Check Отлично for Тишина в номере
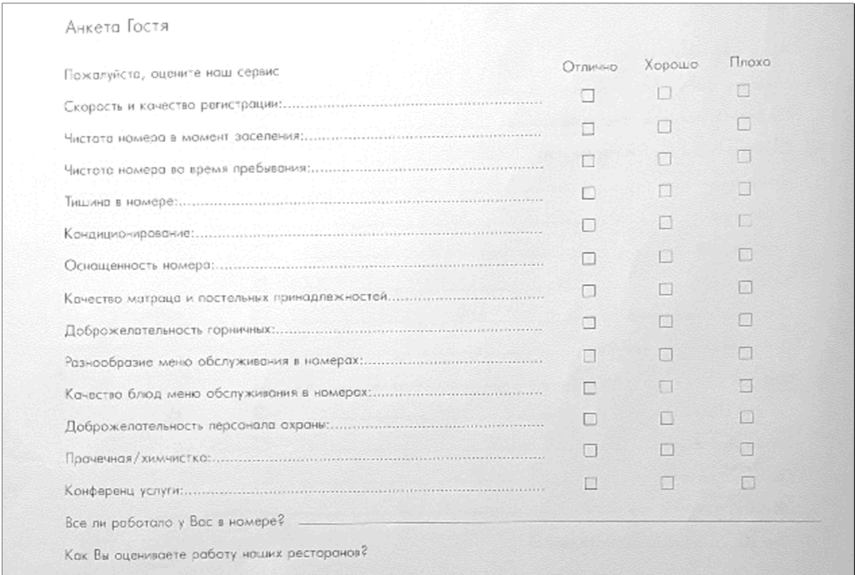855x575 pixels. pos(588,193)
